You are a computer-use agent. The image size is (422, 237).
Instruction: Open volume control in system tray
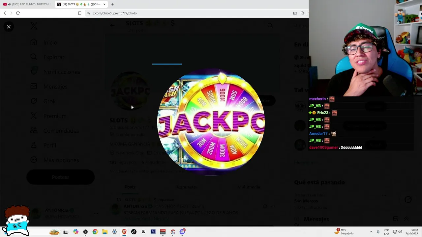click(x=400, y=232)
